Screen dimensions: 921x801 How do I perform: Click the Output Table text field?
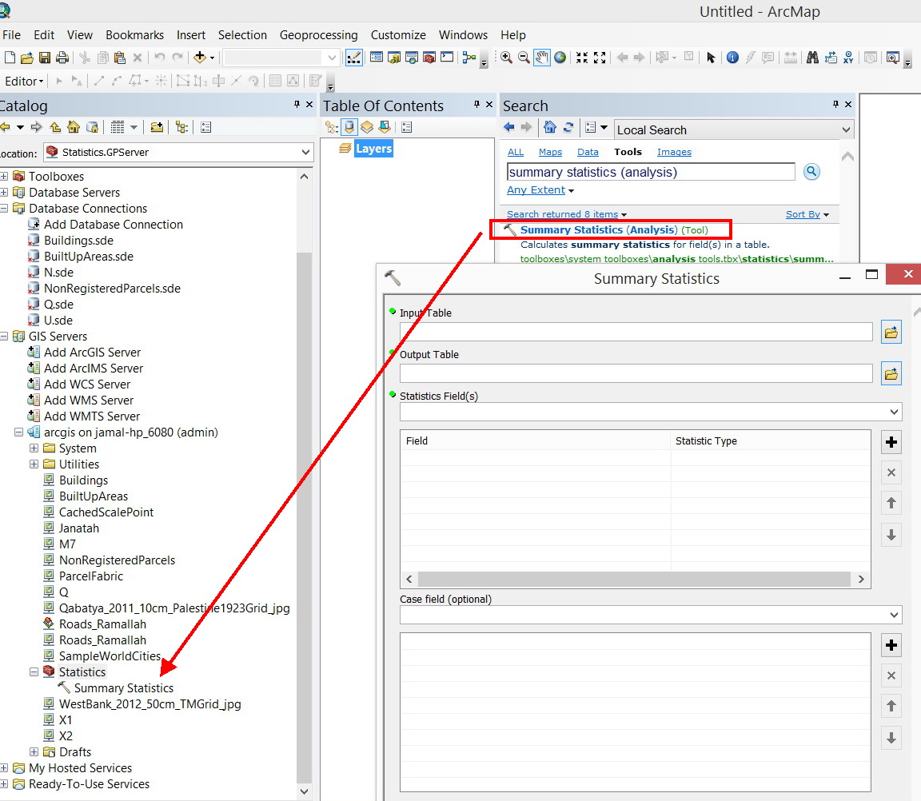coord(636,373)
